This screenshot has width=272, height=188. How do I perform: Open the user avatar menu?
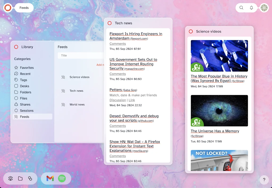coord(264,8)
